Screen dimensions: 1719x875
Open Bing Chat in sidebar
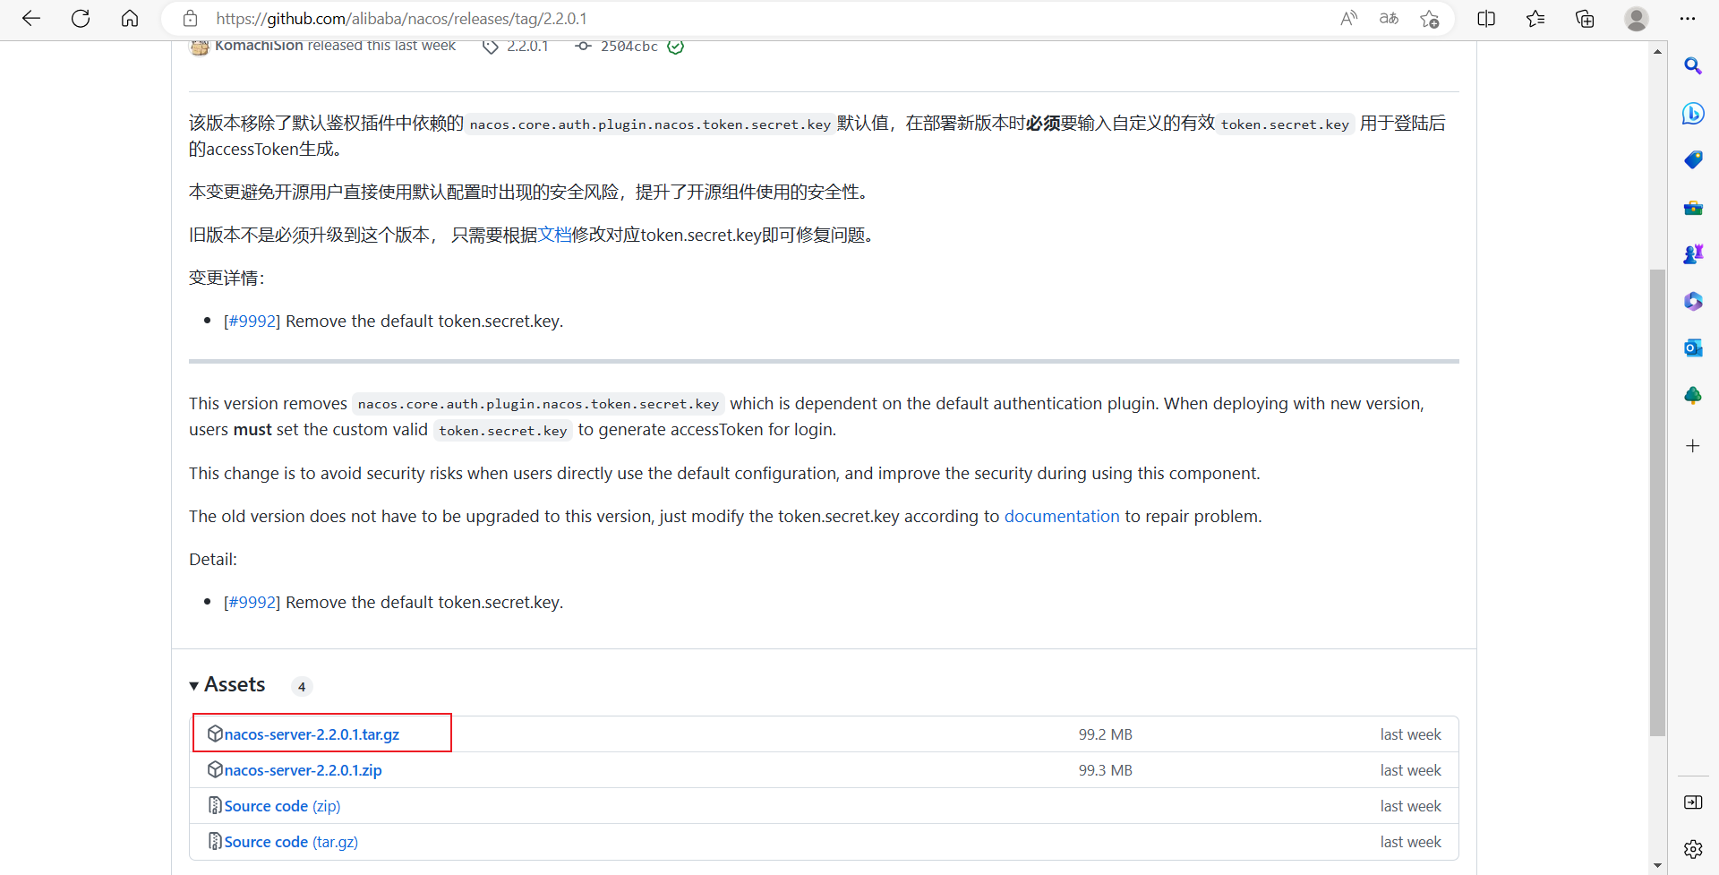coord(1693,114)
